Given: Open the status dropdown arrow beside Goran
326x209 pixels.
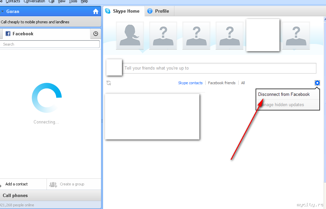Looking at the screenshot, I should (x=2, y=11).
